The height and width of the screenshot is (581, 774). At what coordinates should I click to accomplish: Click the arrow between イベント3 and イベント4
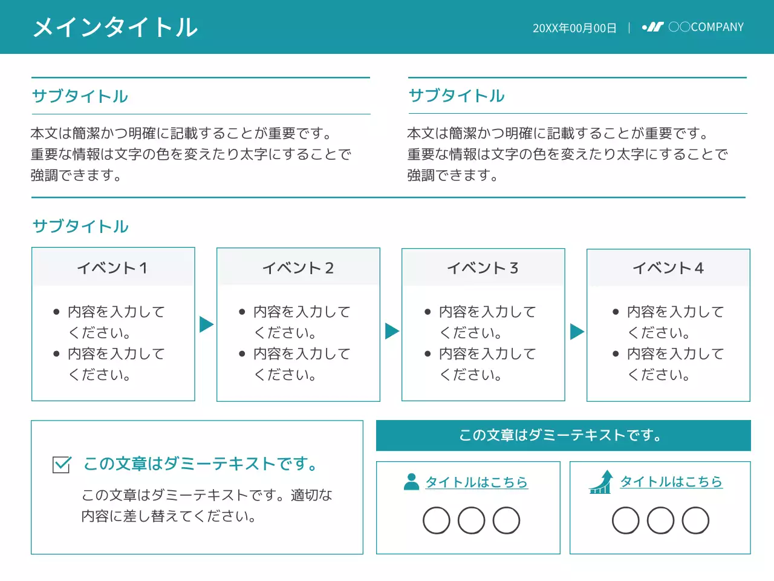[576, 330]
